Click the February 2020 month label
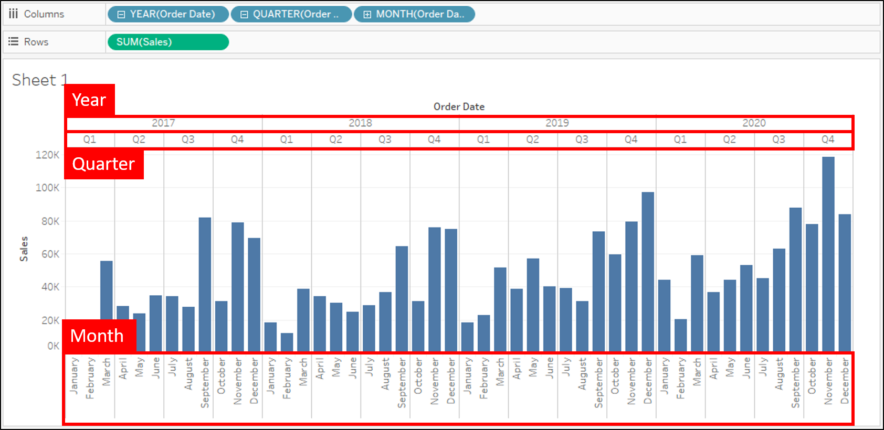 680,379
